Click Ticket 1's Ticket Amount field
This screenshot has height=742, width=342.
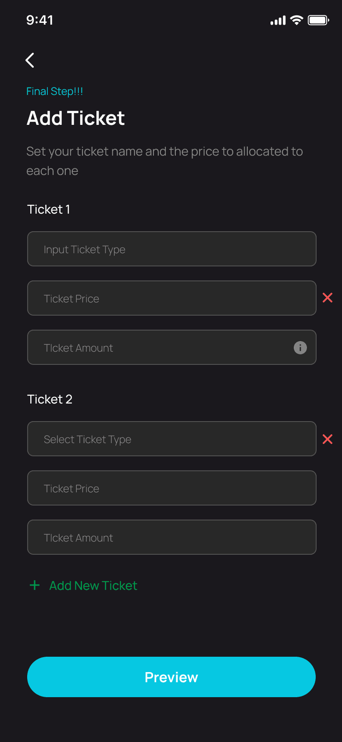point(158,347)
